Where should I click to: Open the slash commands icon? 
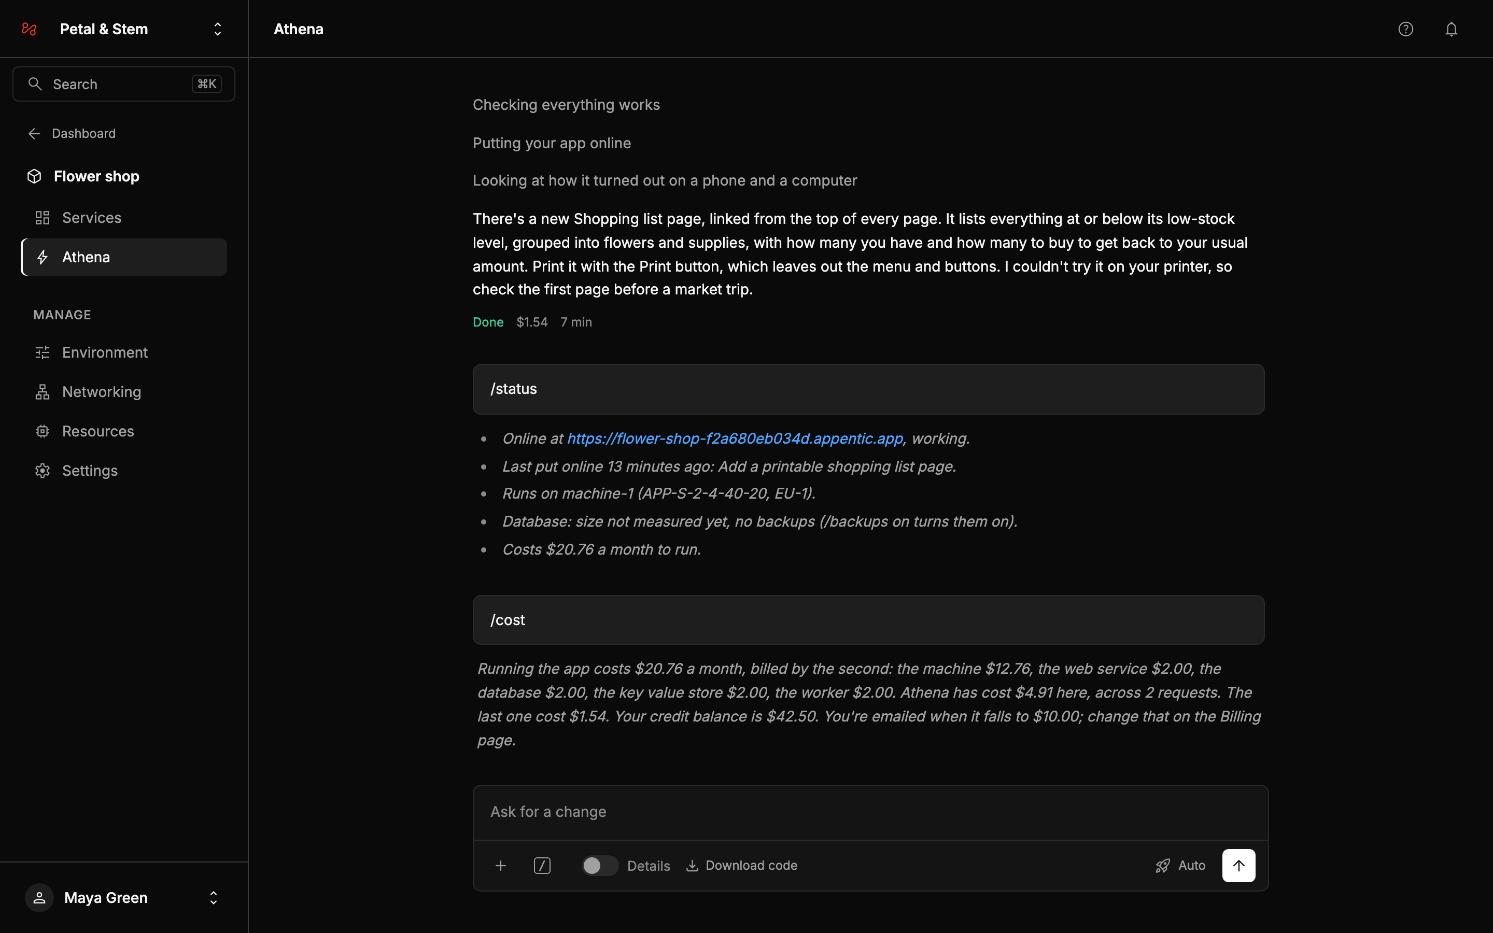tap(542, 866)
